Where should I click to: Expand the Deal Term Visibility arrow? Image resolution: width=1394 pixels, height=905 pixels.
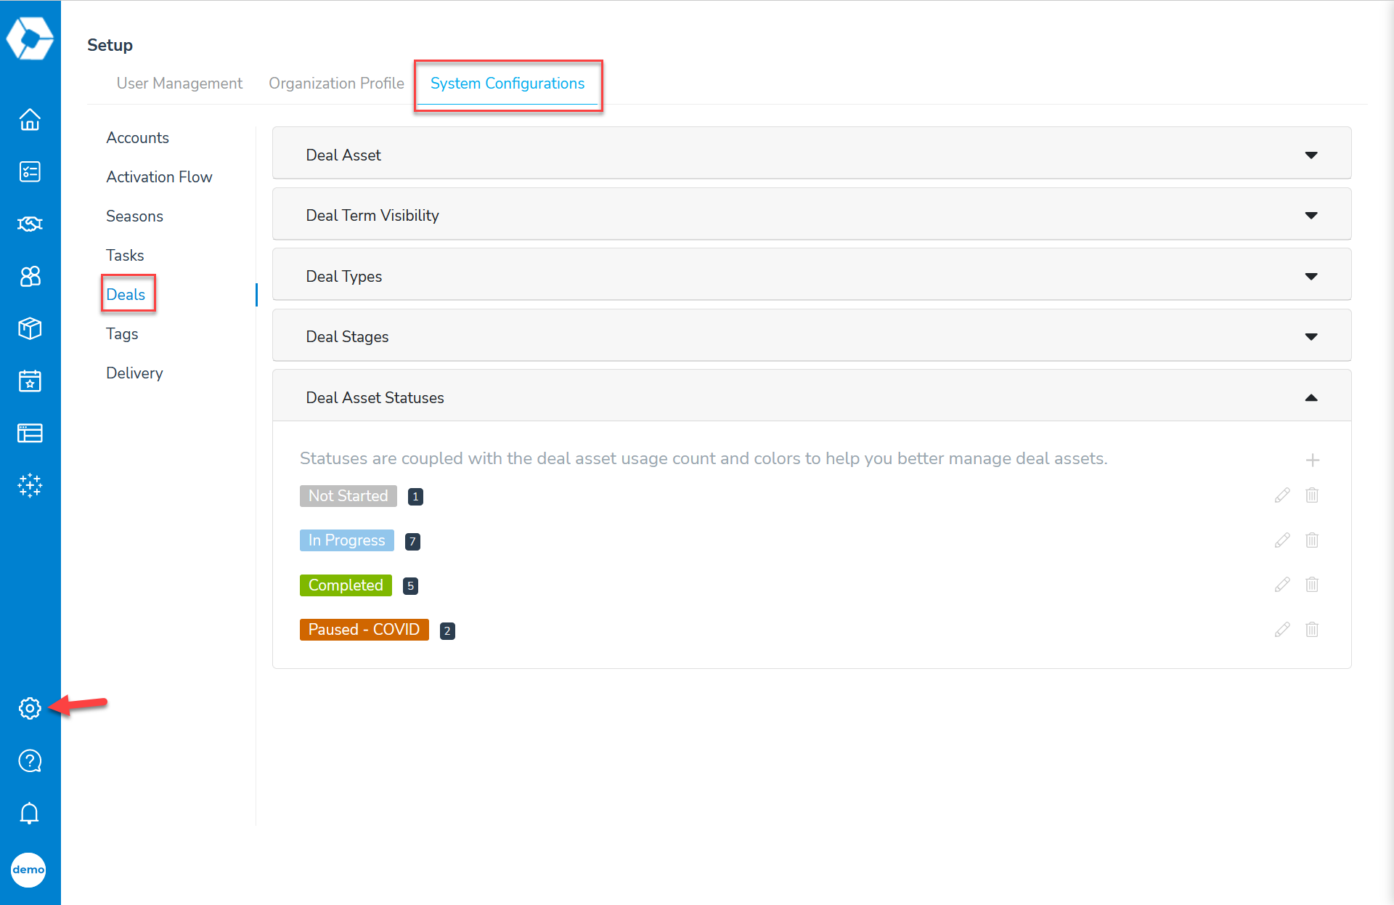[1311, 216]
